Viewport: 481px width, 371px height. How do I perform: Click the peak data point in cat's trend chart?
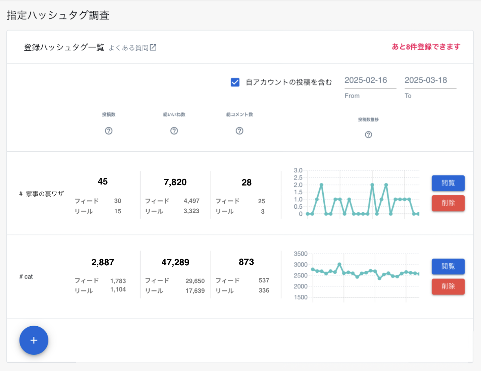[340, 264]
